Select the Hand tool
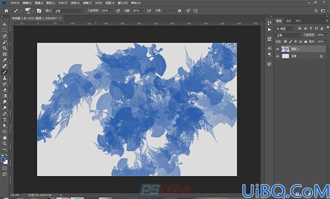 tap(4, 138)
